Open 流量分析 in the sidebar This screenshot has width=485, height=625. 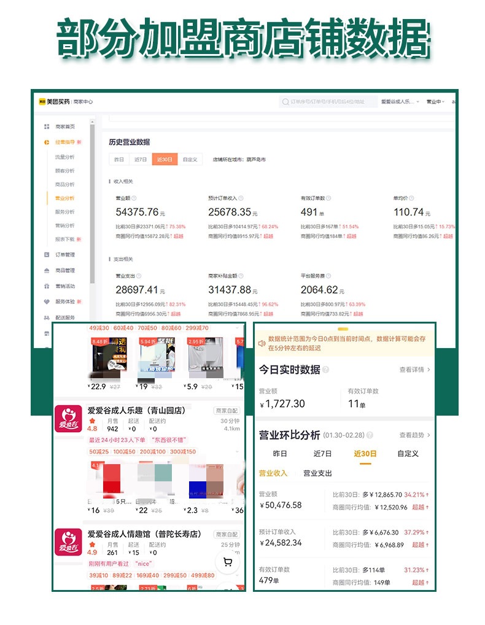tap(64, 157)
